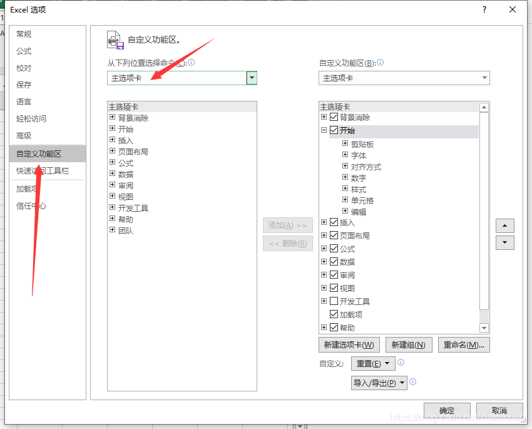Select 数字 group under 开始

click(359, 178)
